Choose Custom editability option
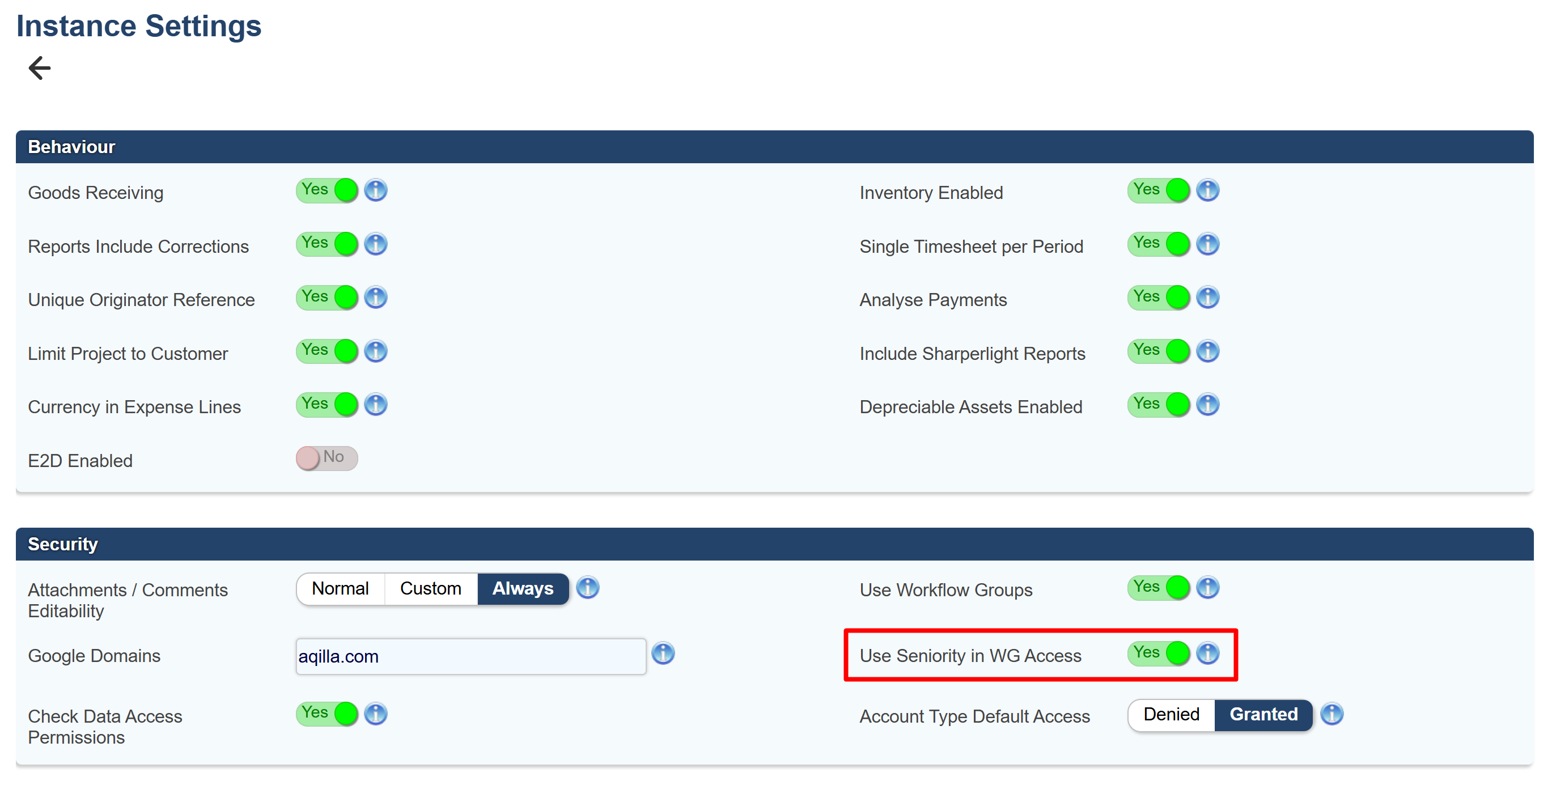 click(x=430, y=589)
